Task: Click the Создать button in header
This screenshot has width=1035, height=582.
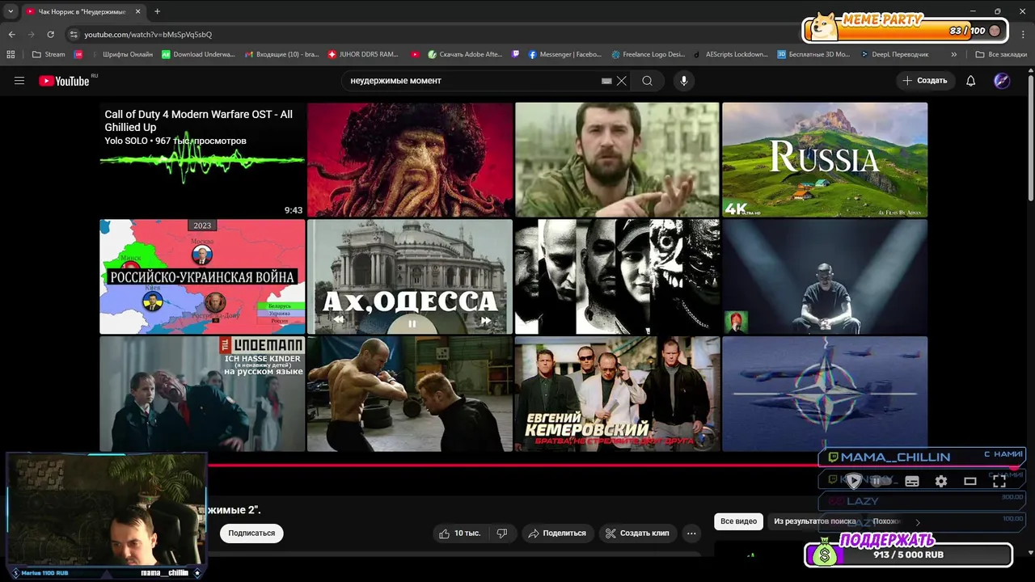Action: (x=925, y=81)
